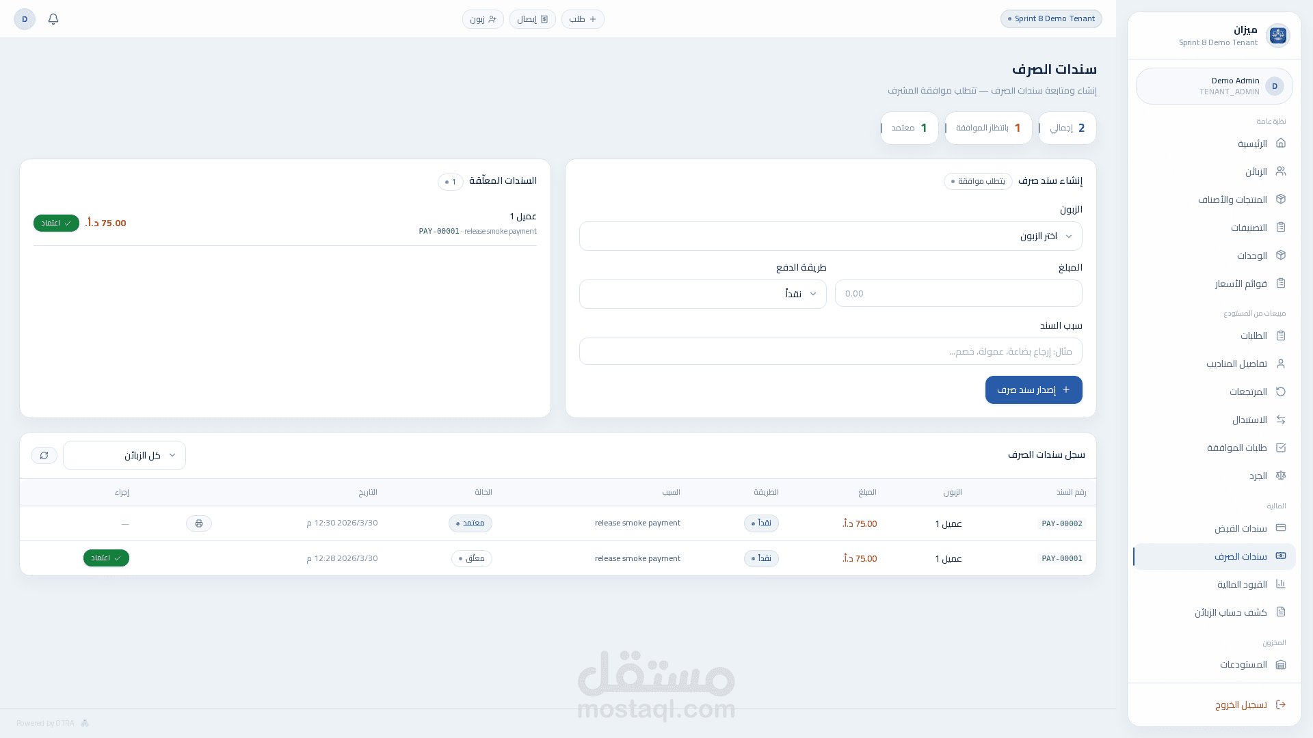The width and height of the screenshot is (1313, 738).
Task: Open the اختر الزبون customer dropdown
Action: tap(830, 236)
